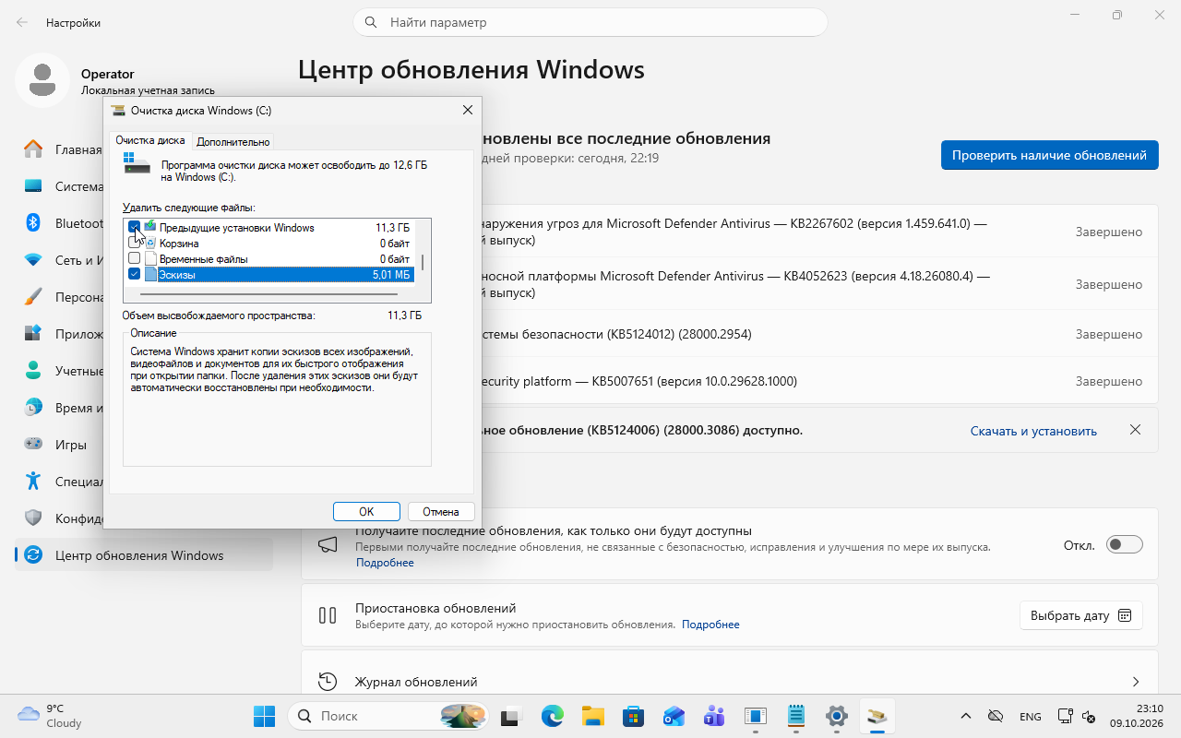Viewport: 1181px width, 738px height.
Task: Open Outlook from the taskbar
Action: click(x=674, y=716)
